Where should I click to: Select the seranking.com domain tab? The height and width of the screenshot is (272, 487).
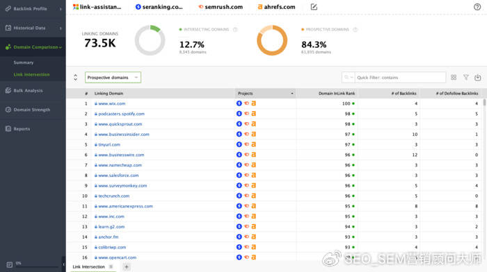(x=159, y=7)
